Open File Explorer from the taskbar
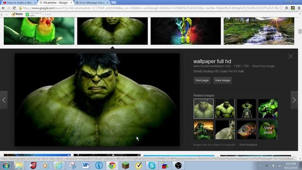The height and width of the screenshot is (170, 302). pos(19,166)
